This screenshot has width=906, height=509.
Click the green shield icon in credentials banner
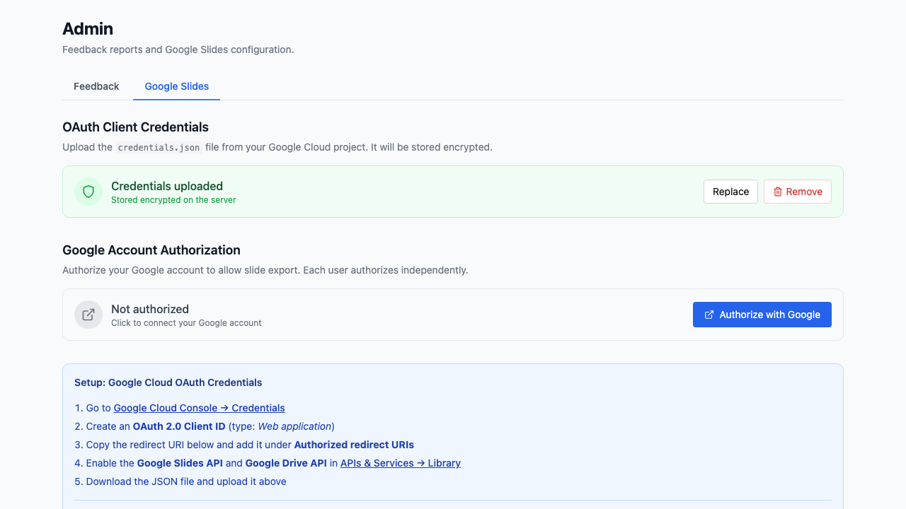[x=88, y=192]
